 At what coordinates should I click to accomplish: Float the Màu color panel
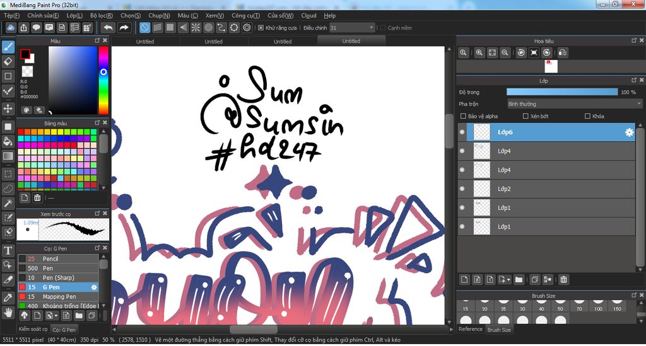pyautogui.click(x=97, y=40)
